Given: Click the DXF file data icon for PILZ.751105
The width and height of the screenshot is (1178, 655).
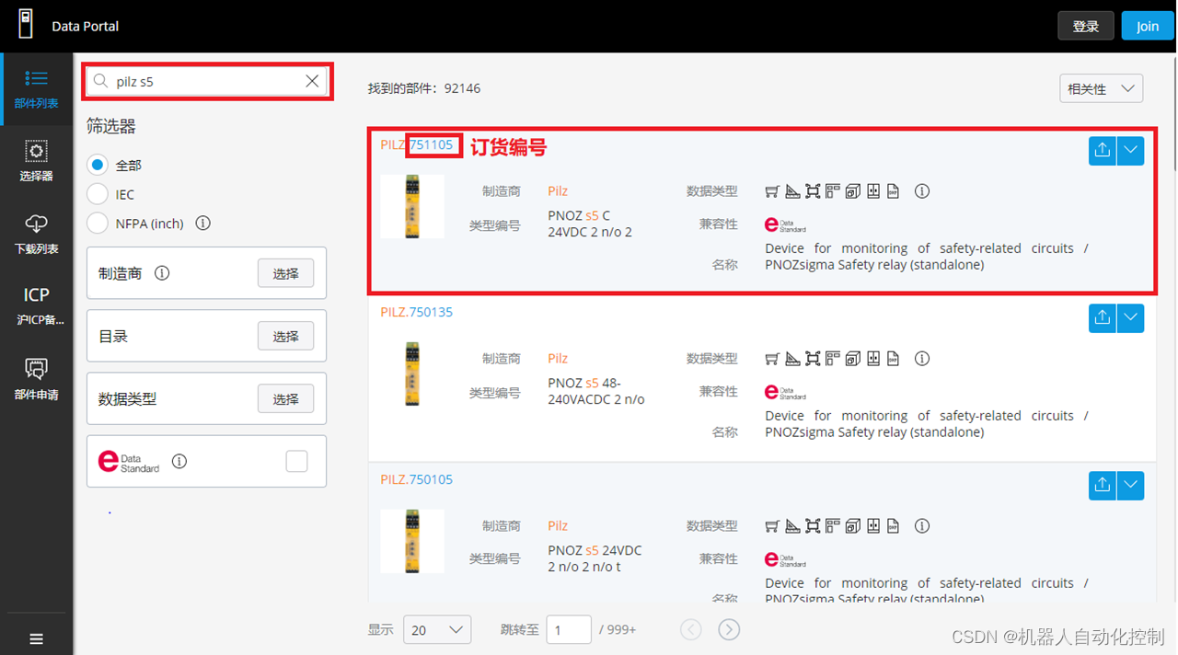Looking at the screenshot, I should [893, 191].
